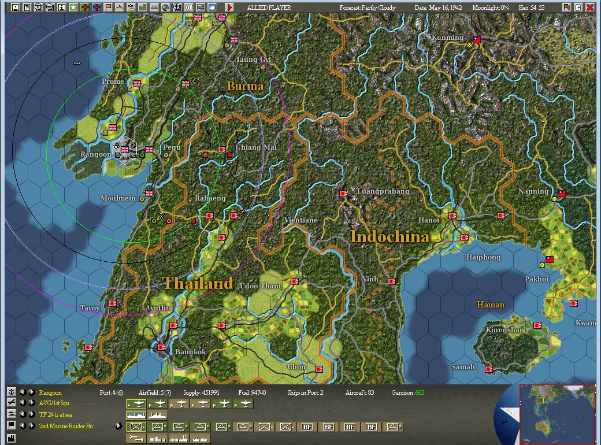
Task: Click the green star toolbar icon
Action: pos(73,7)
